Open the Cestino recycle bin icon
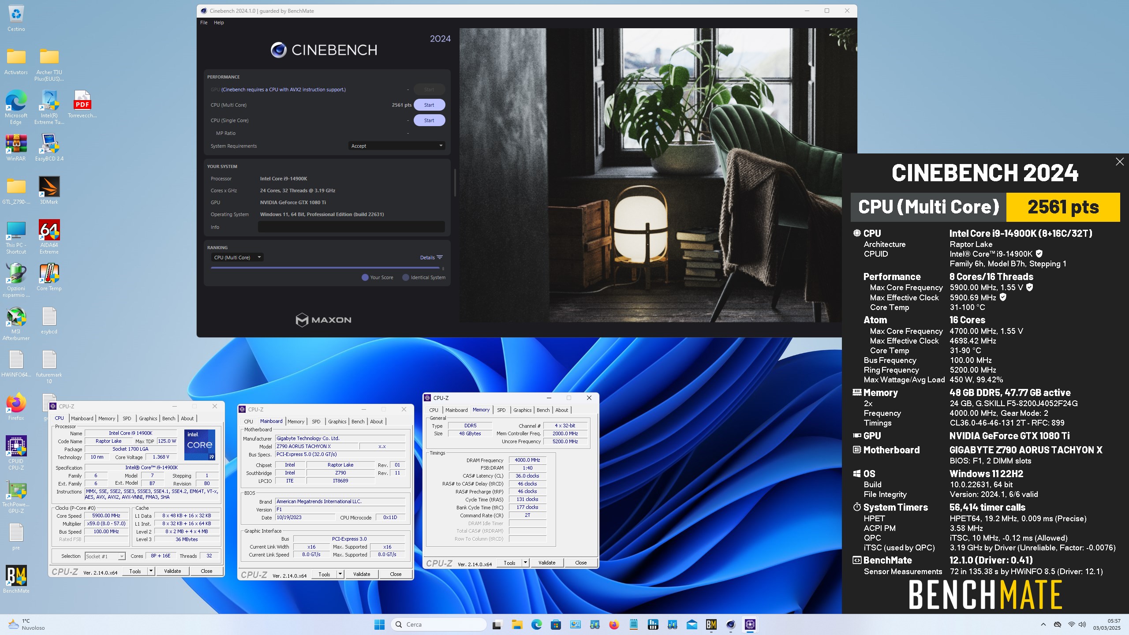Screen dimensions: 1129x635 point(16,19)
